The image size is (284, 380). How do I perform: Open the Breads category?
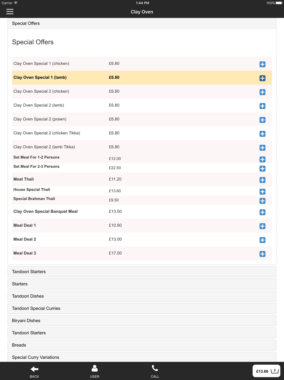click(x=142, y=345)
